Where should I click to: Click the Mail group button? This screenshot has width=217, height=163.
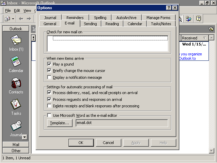pyautogui.click(x=16, y=145)
